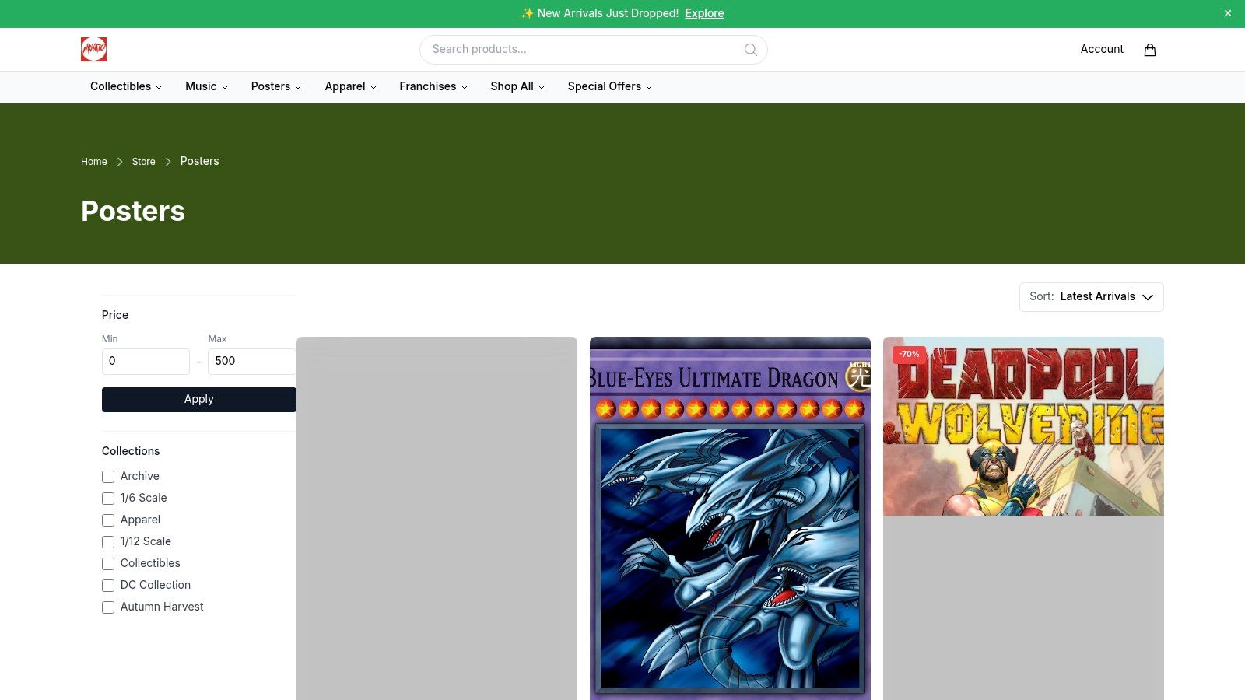Dismiss the New Arrivals announcement banner
Viewport: 1245px width, 700px height.
(1228, 13)
